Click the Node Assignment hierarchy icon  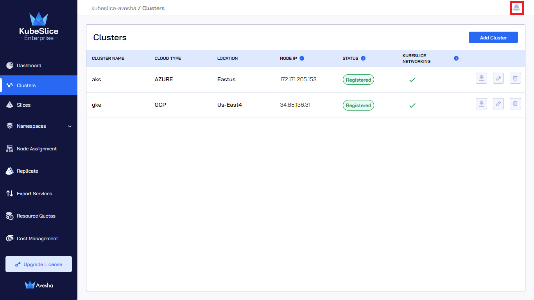click(x=10, y=148)
